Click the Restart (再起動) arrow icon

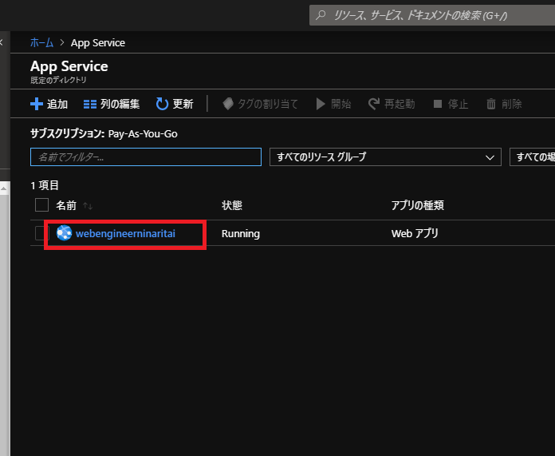[x=374, y=104]
